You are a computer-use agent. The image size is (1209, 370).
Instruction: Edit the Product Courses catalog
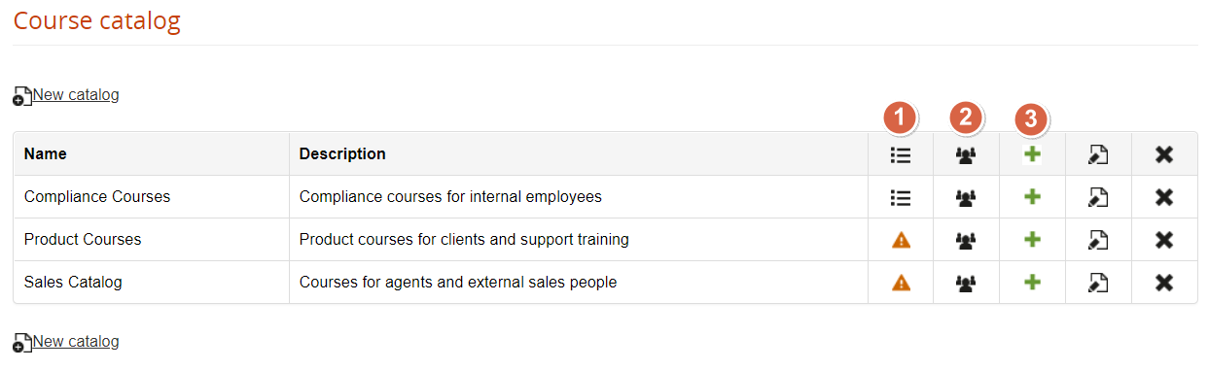1098,240
